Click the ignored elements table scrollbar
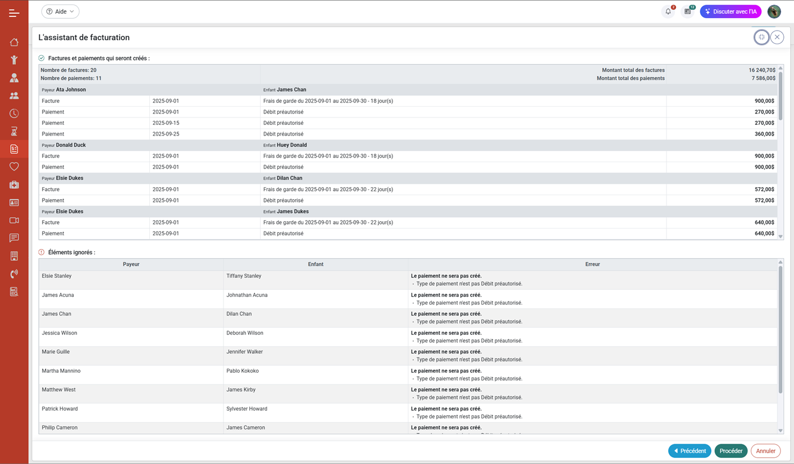Viewport: 794px width, 464px height. click(x=780, y=329)
